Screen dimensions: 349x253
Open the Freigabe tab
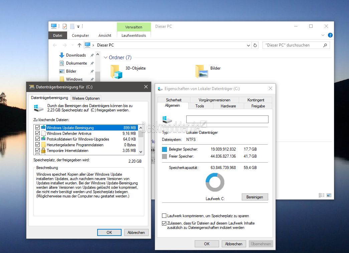click(258, 106)
